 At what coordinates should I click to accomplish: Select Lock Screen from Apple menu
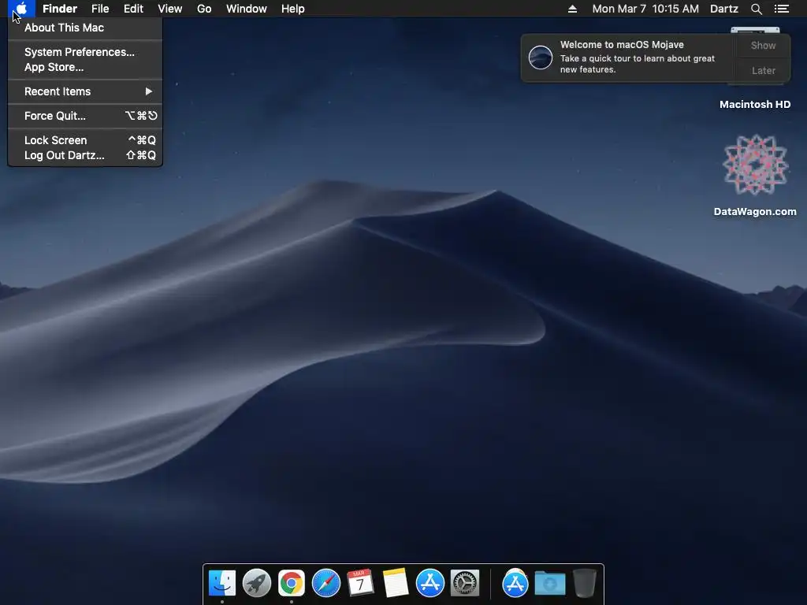click(85, 140)
